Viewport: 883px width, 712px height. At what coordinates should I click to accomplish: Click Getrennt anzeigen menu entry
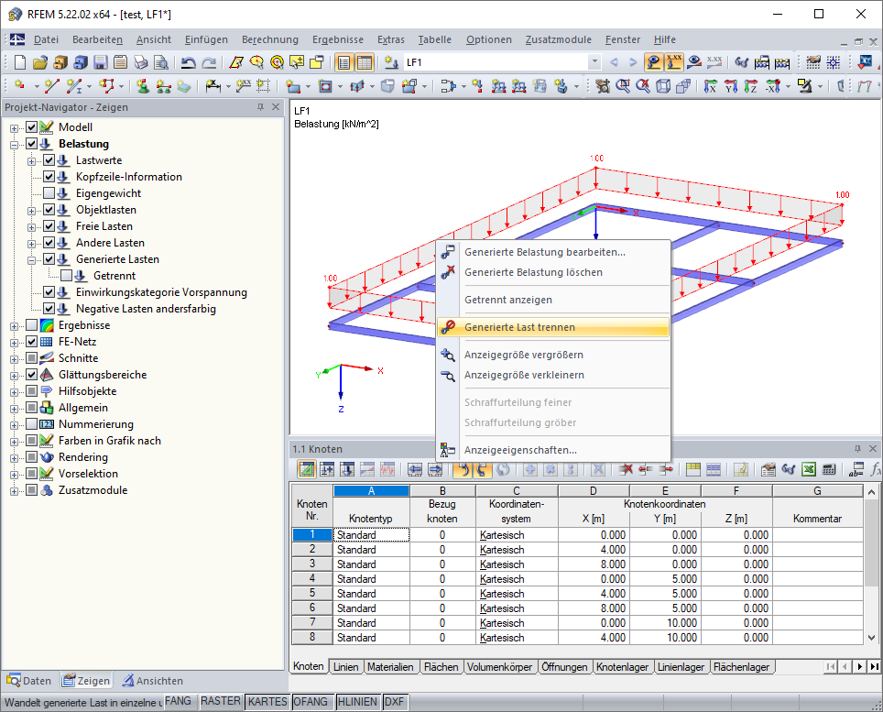pyautogui.click(x=553, y=300)
